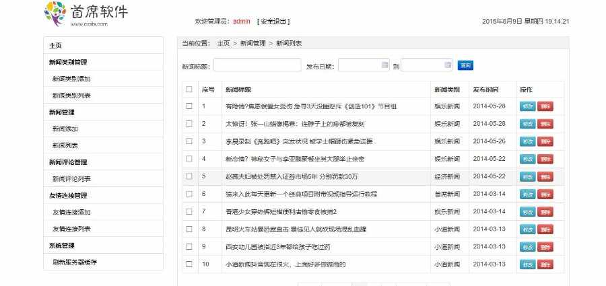Image resolution: width=606 pixels, height=286 pixels.
Task: Open 新闻类别添加 in sidebar
Action: [103, 79]
